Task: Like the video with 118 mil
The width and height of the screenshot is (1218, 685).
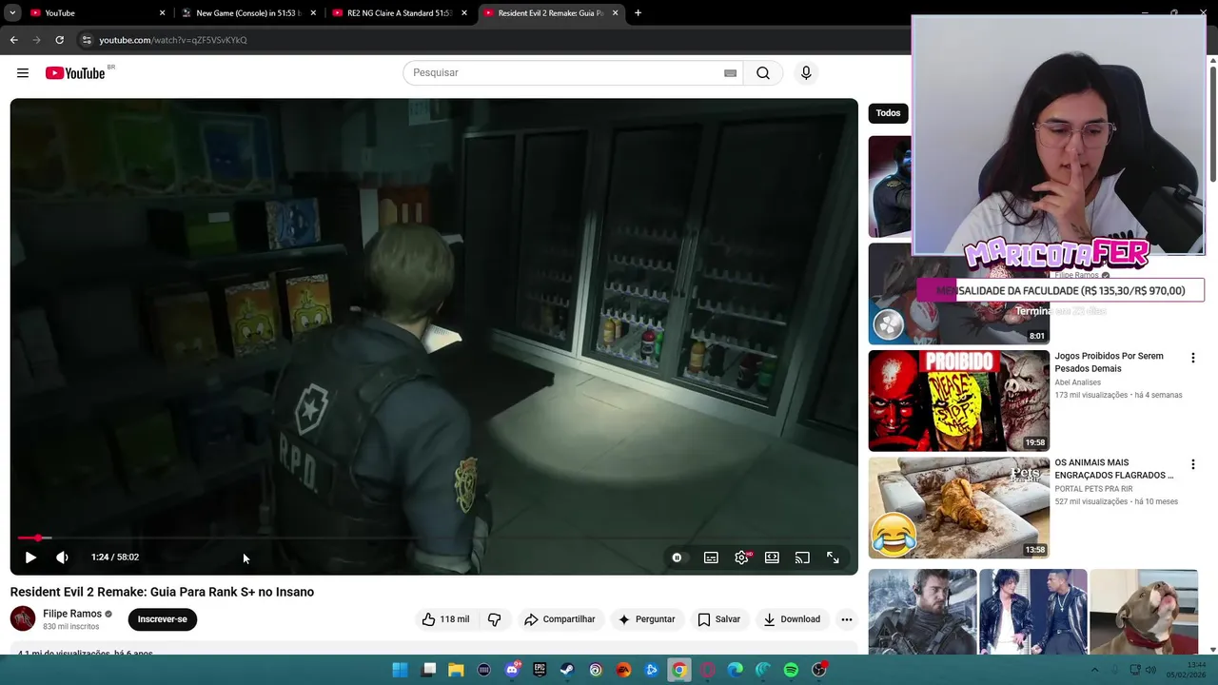Action: [x=446, y=619]
